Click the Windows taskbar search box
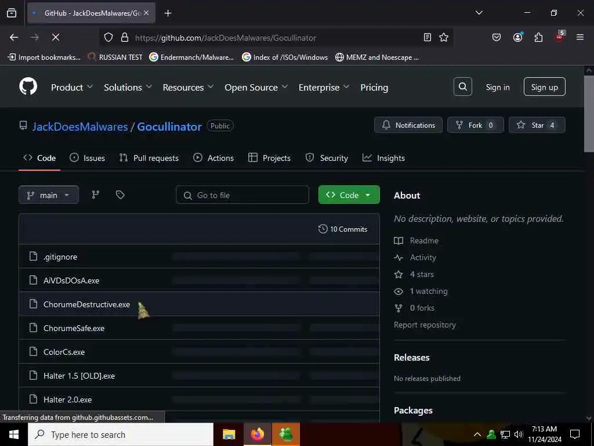Image resolution: width=594 pixels, height=446 pixels. (121, 434)
